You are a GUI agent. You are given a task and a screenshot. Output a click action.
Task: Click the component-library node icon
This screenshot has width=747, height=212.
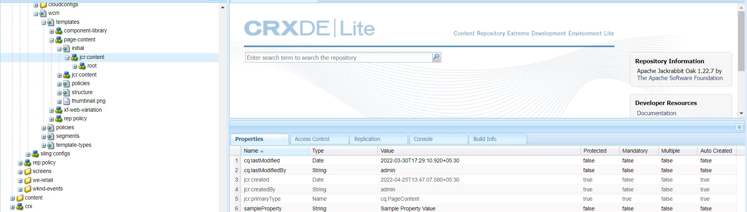pos(59,31)
